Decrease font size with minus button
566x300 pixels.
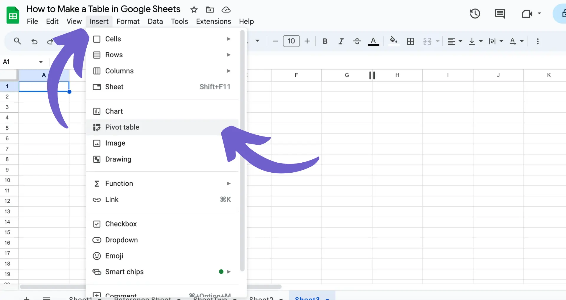(x=275, y=41)
